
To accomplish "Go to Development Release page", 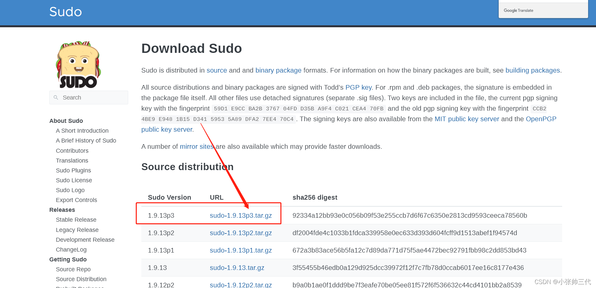I will pyautogui.click(x=85, y=240).
